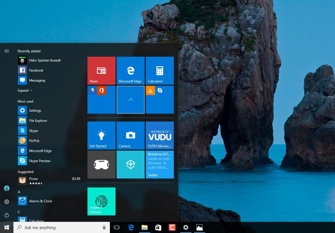This screenshot has width=335, height=233.
Task: Open Task View on the taskbar
Action: point(116,227)
